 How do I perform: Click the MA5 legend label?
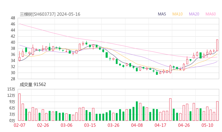coord(162,14)
